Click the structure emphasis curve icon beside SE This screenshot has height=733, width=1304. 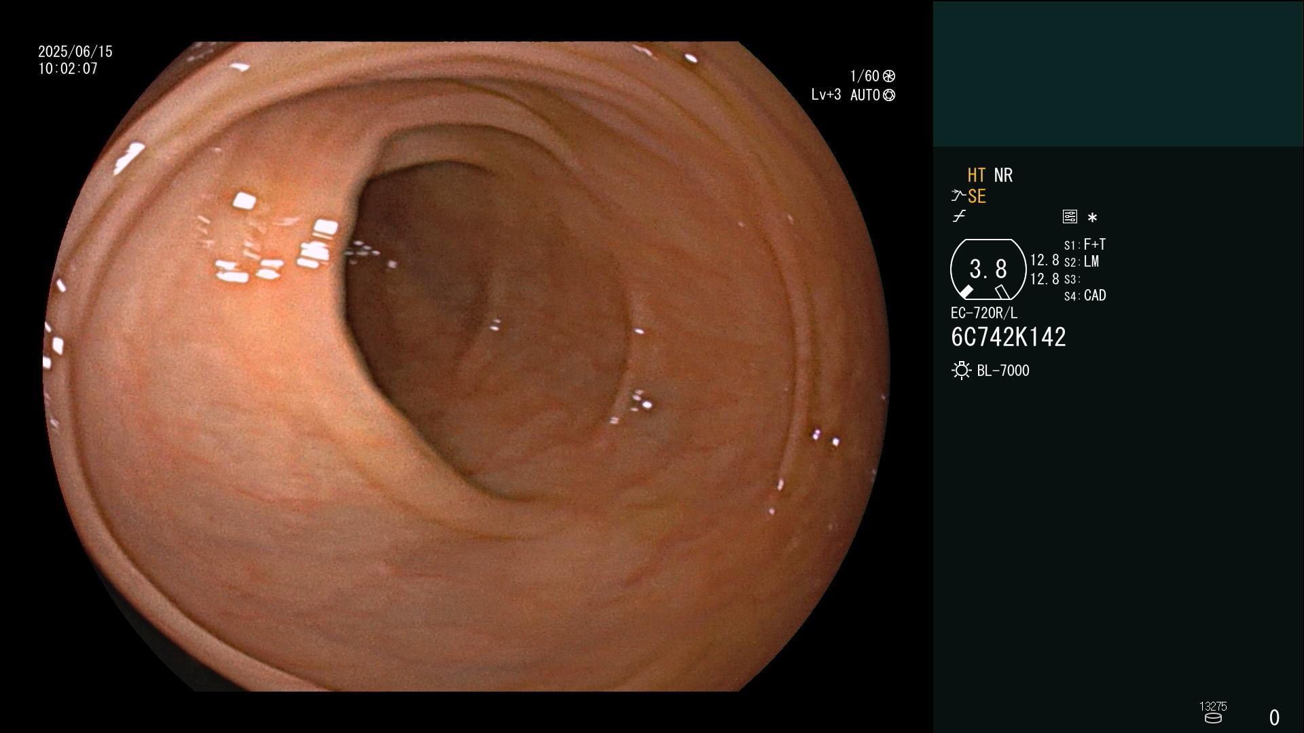pos(958,196)
